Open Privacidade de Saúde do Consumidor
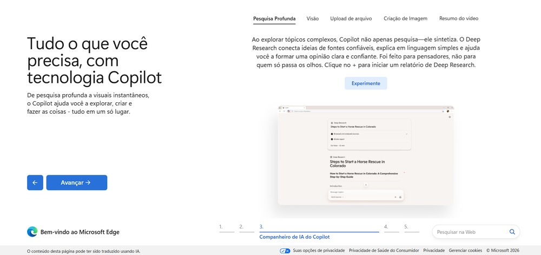The image size is (541, 255). click(384, 251)
